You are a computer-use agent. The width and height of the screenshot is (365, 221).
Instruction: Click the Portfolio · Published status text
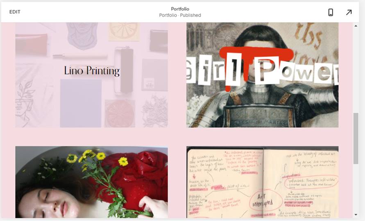[180, 15]
